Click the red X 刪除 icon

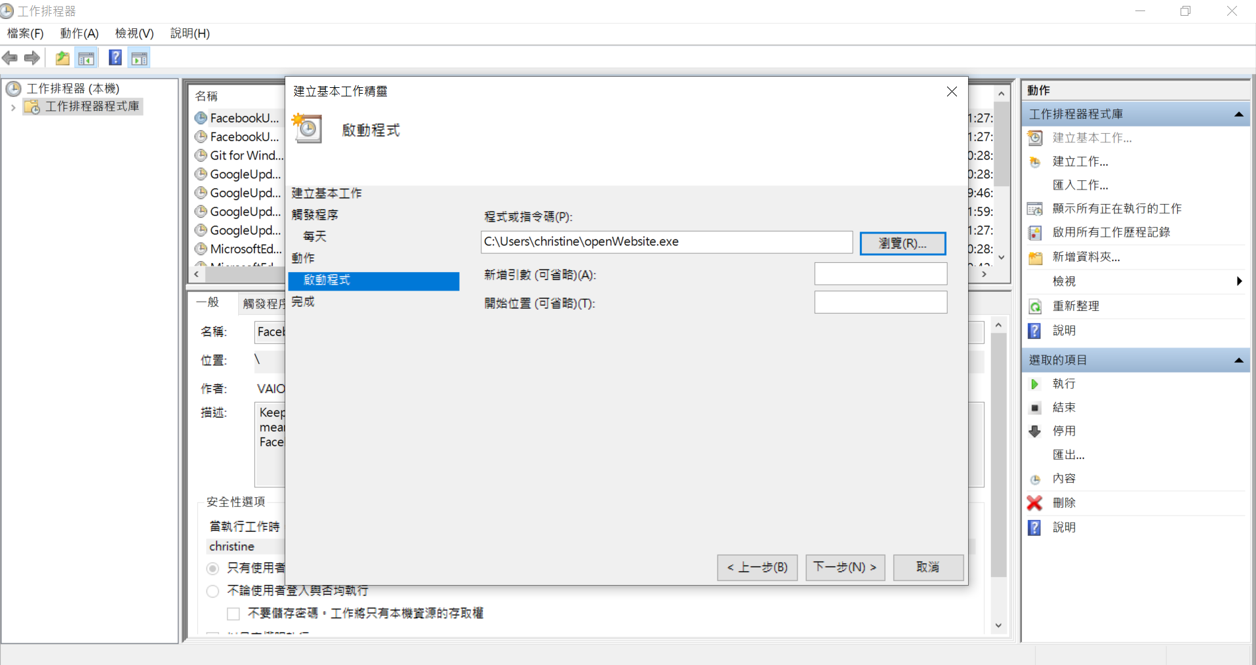[x=1034, y=503]
